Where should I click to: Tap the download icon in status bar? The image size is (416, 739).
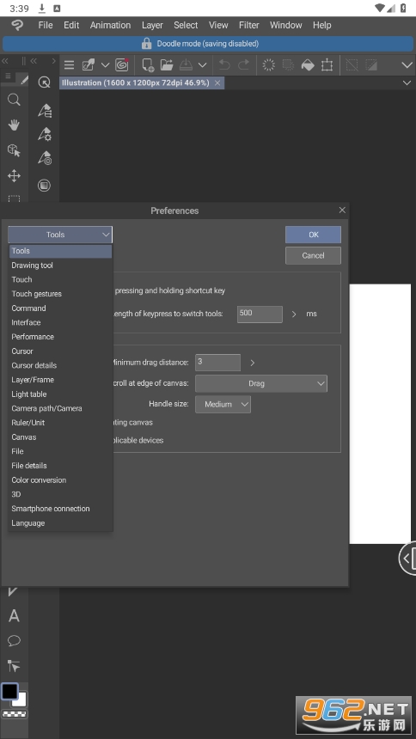tap(41, 8)
